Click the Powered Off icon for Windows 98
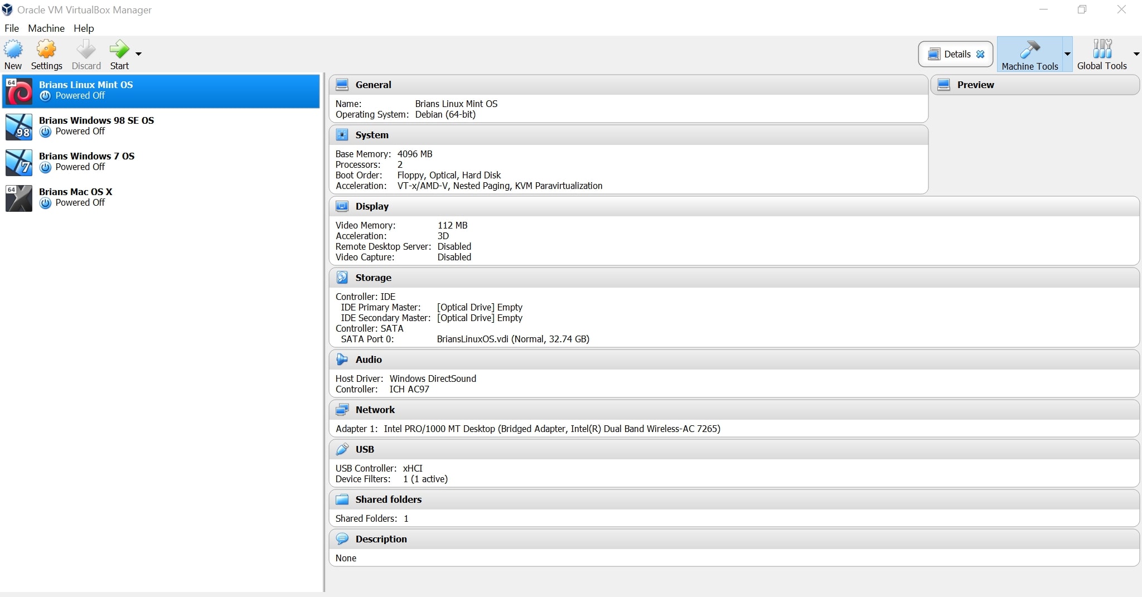 (46, 132)
